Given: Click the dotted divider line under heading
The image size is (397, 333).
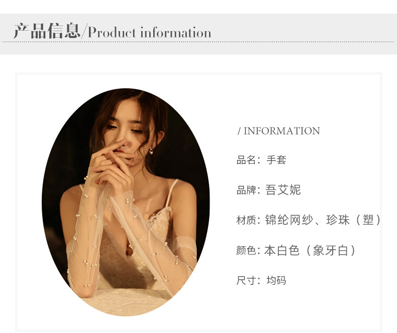Looking at the screenshot, I should click(x=198, y=42).
